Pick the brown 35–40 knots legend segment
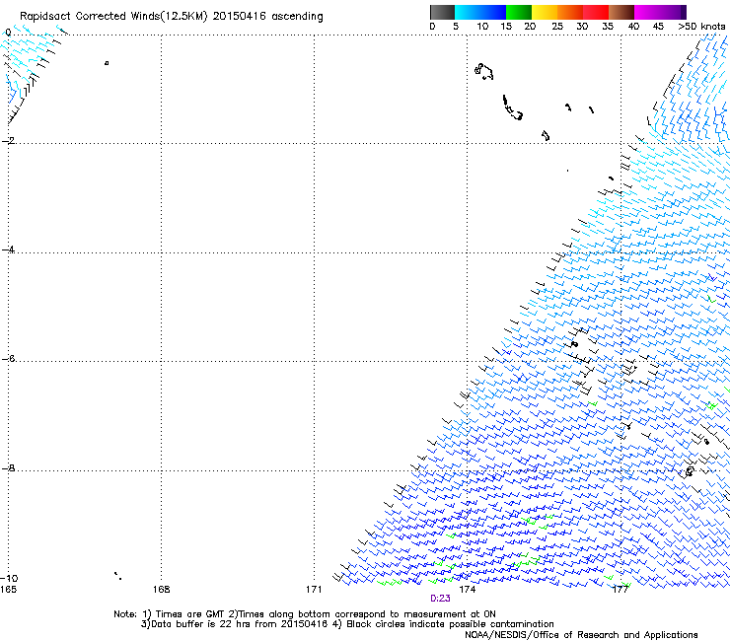Screen dimensions: 730x641 621,12
